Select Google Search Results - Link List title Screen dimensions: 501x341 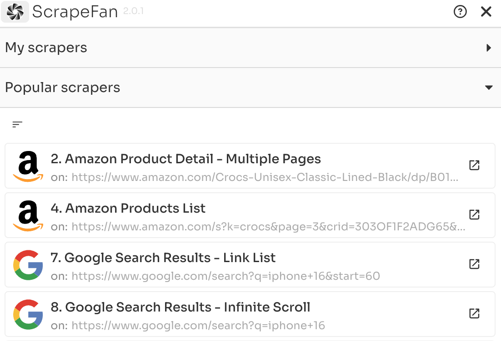163,258
